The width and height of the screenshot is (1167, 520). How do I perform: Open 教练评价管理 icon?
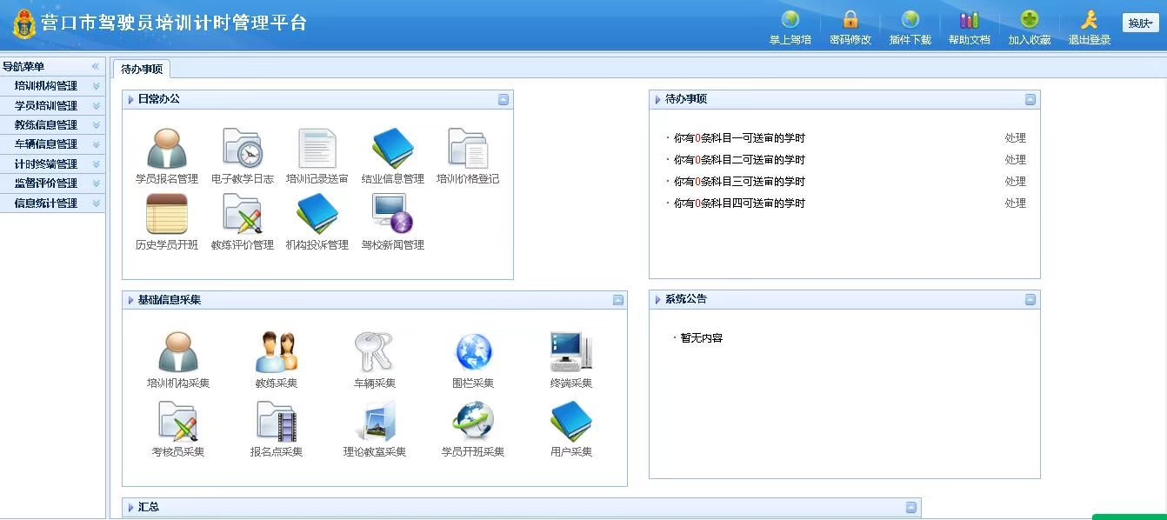243,215
